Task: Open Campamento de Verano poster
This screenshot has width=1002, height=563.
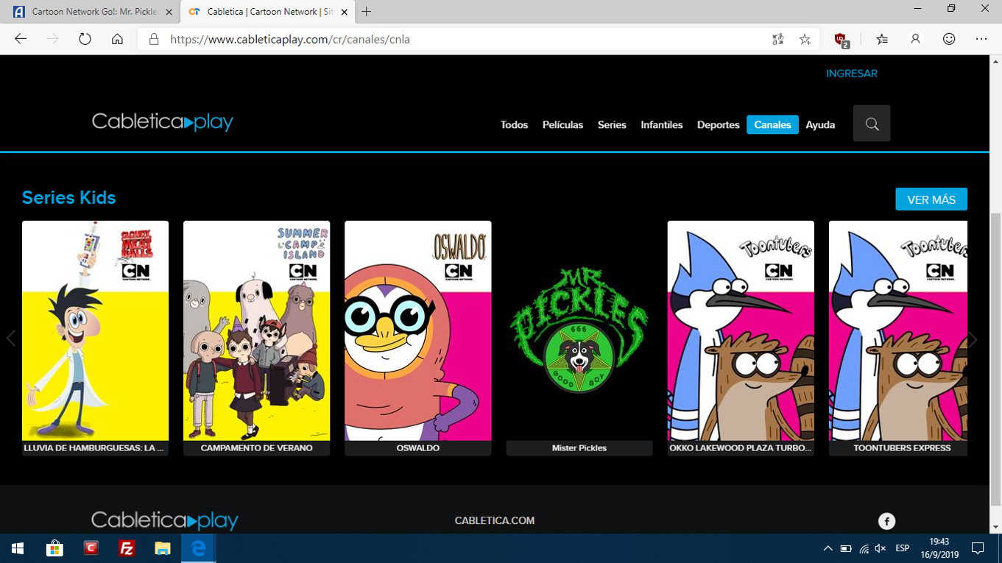Action: [x=256, y=330]
